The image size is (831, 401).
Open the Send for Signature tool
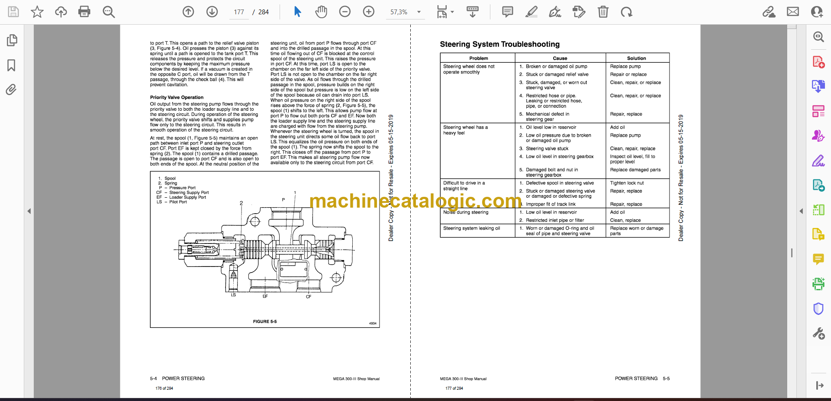coord(818,136)
